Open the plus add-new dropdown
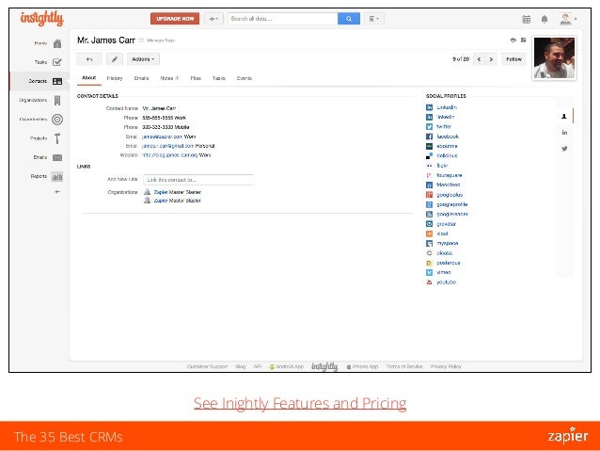The width and height of the screenshot is (600, 451). coord(213,19)
